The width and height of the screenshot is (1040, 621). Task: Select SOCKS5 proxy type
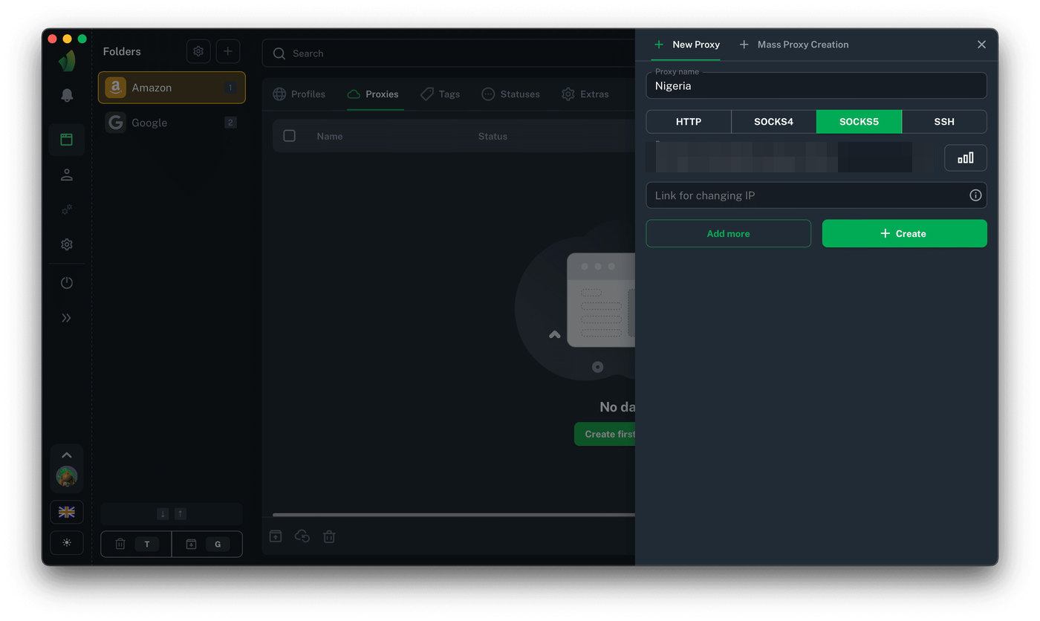click(x=859, y=122)
